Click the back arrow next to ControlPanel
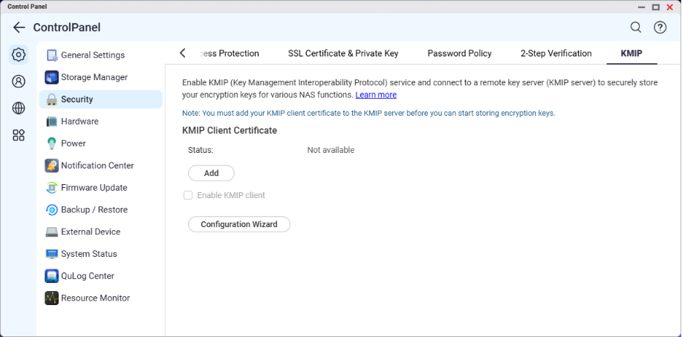Screen dimensions: 682x337 pyautogui.click(x=19, y=27)
